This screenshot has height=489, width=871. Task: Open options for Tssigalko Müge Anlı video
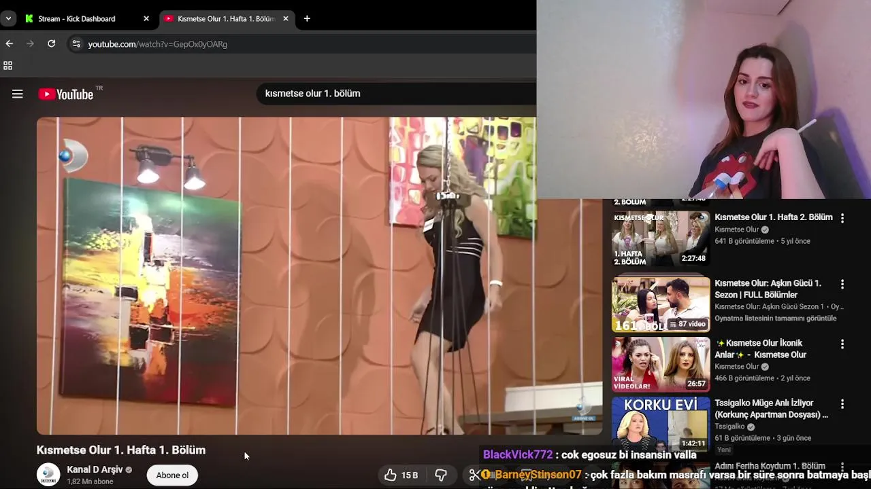842,403
